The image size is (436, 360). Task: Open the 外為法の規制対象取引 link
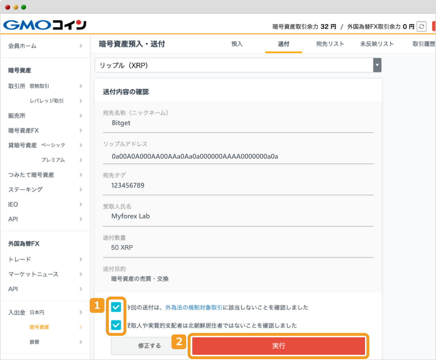(193, 307)
